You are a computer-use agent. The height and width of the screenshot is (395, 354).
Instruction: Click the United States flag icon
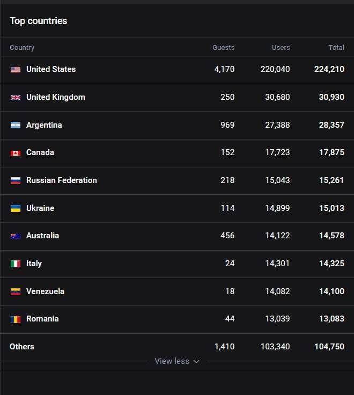(16, 70)
